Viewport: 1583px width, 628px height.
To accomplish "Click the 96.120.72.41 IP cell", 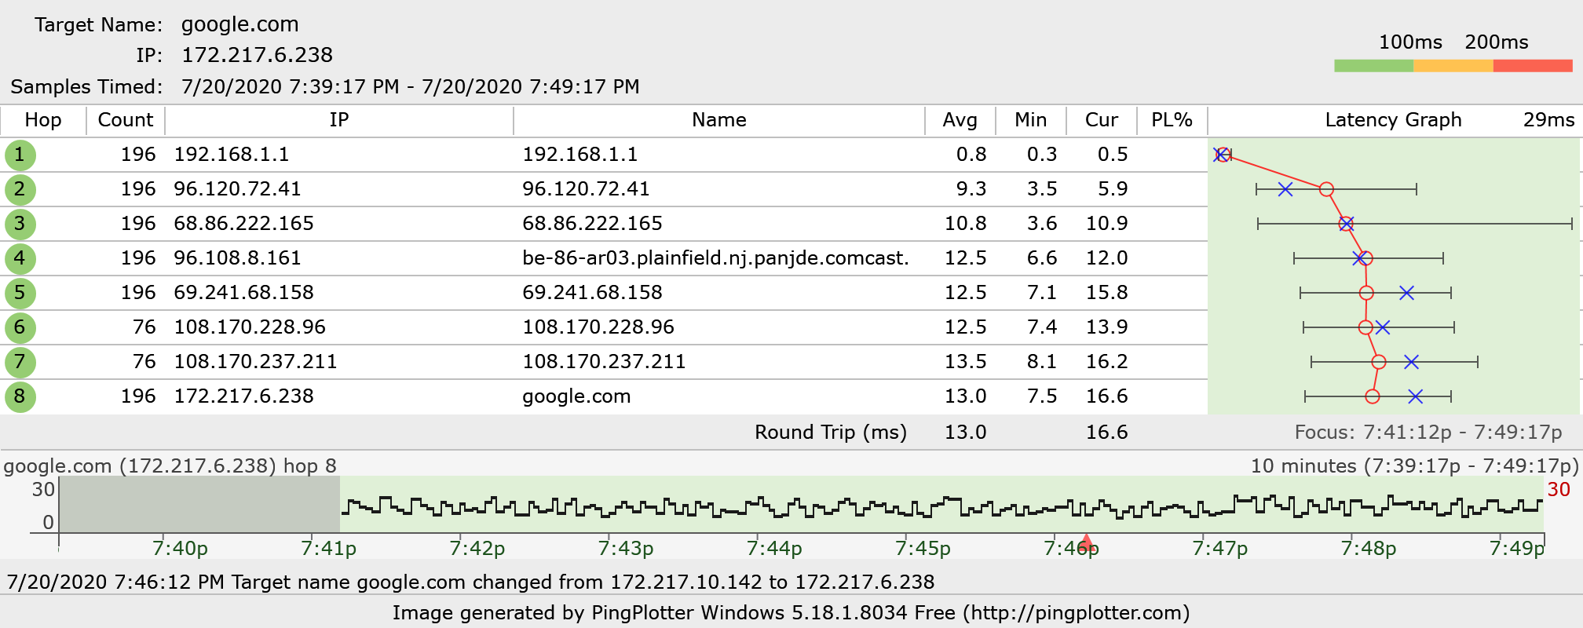I will (x=237, y=189).
